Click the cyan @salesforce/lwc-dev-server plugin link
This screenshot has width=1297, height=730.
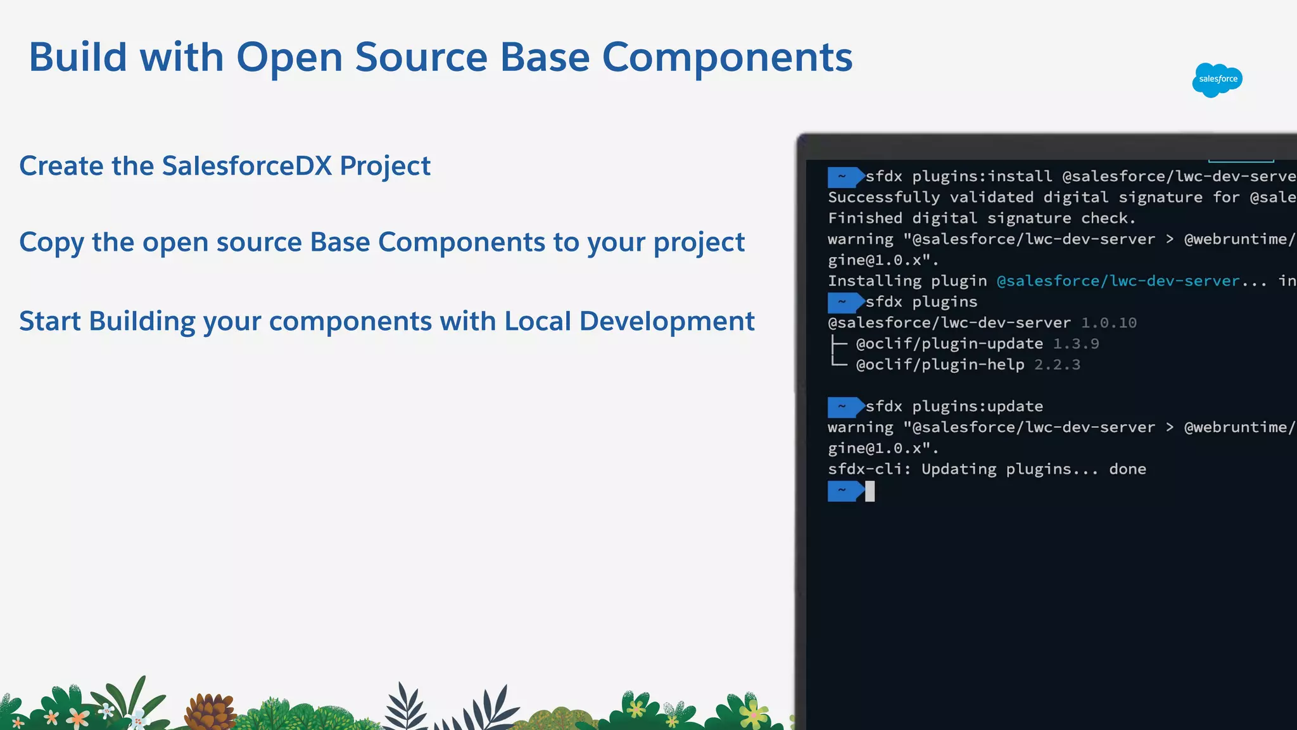[1118, 281]
